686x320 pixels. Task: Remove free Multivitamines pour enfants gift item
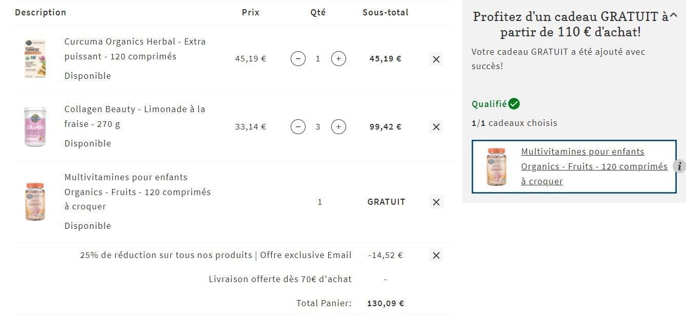pyautogui.click(x=436, y=202)
